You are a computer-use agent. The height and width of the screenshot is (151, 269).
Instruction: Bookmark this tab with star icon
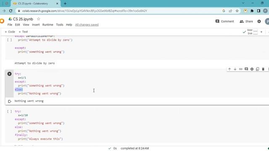click(x=237, y=11)
